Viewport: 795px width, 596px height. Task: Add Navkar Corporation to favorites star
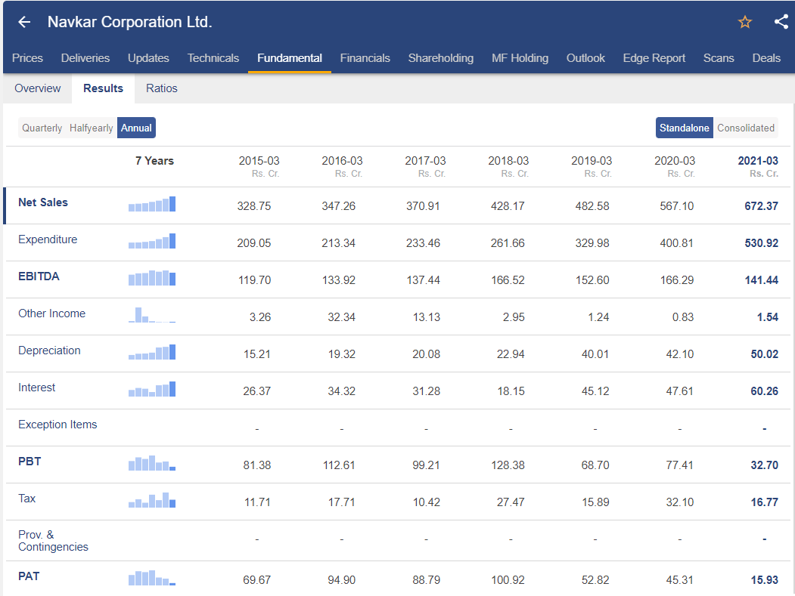coord(744,22)
